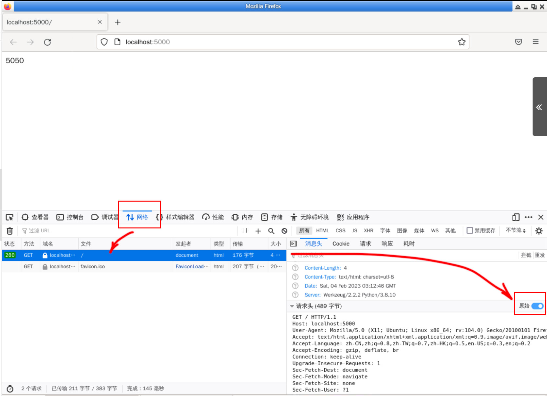Open the 存储 tab

(x=272, y=217)
